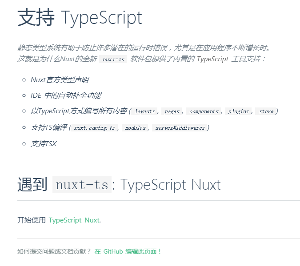Click the nuxt.config.ts code tag
Screen dimensions: 300x266
click(x=94, y=127)
